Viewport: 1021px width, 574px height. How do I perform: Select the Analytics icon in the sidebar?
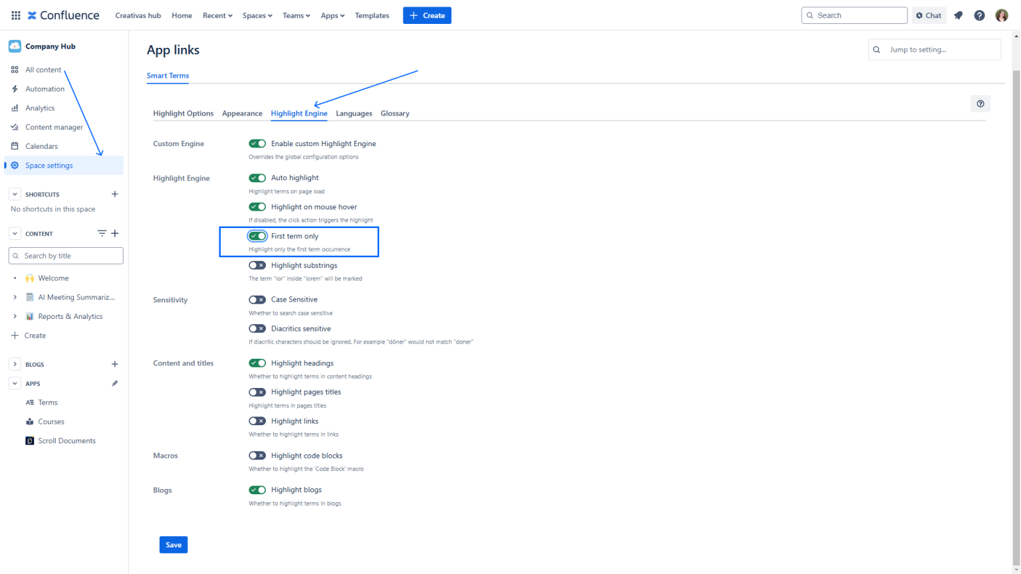click(x=14, y=108)
